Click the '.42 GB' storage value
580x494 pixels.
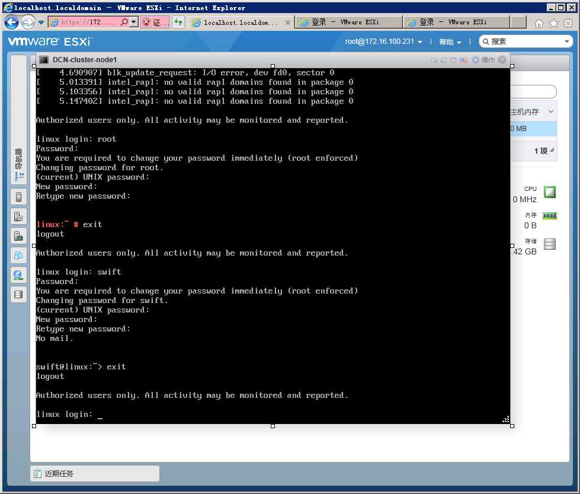(x=524, y=252)
